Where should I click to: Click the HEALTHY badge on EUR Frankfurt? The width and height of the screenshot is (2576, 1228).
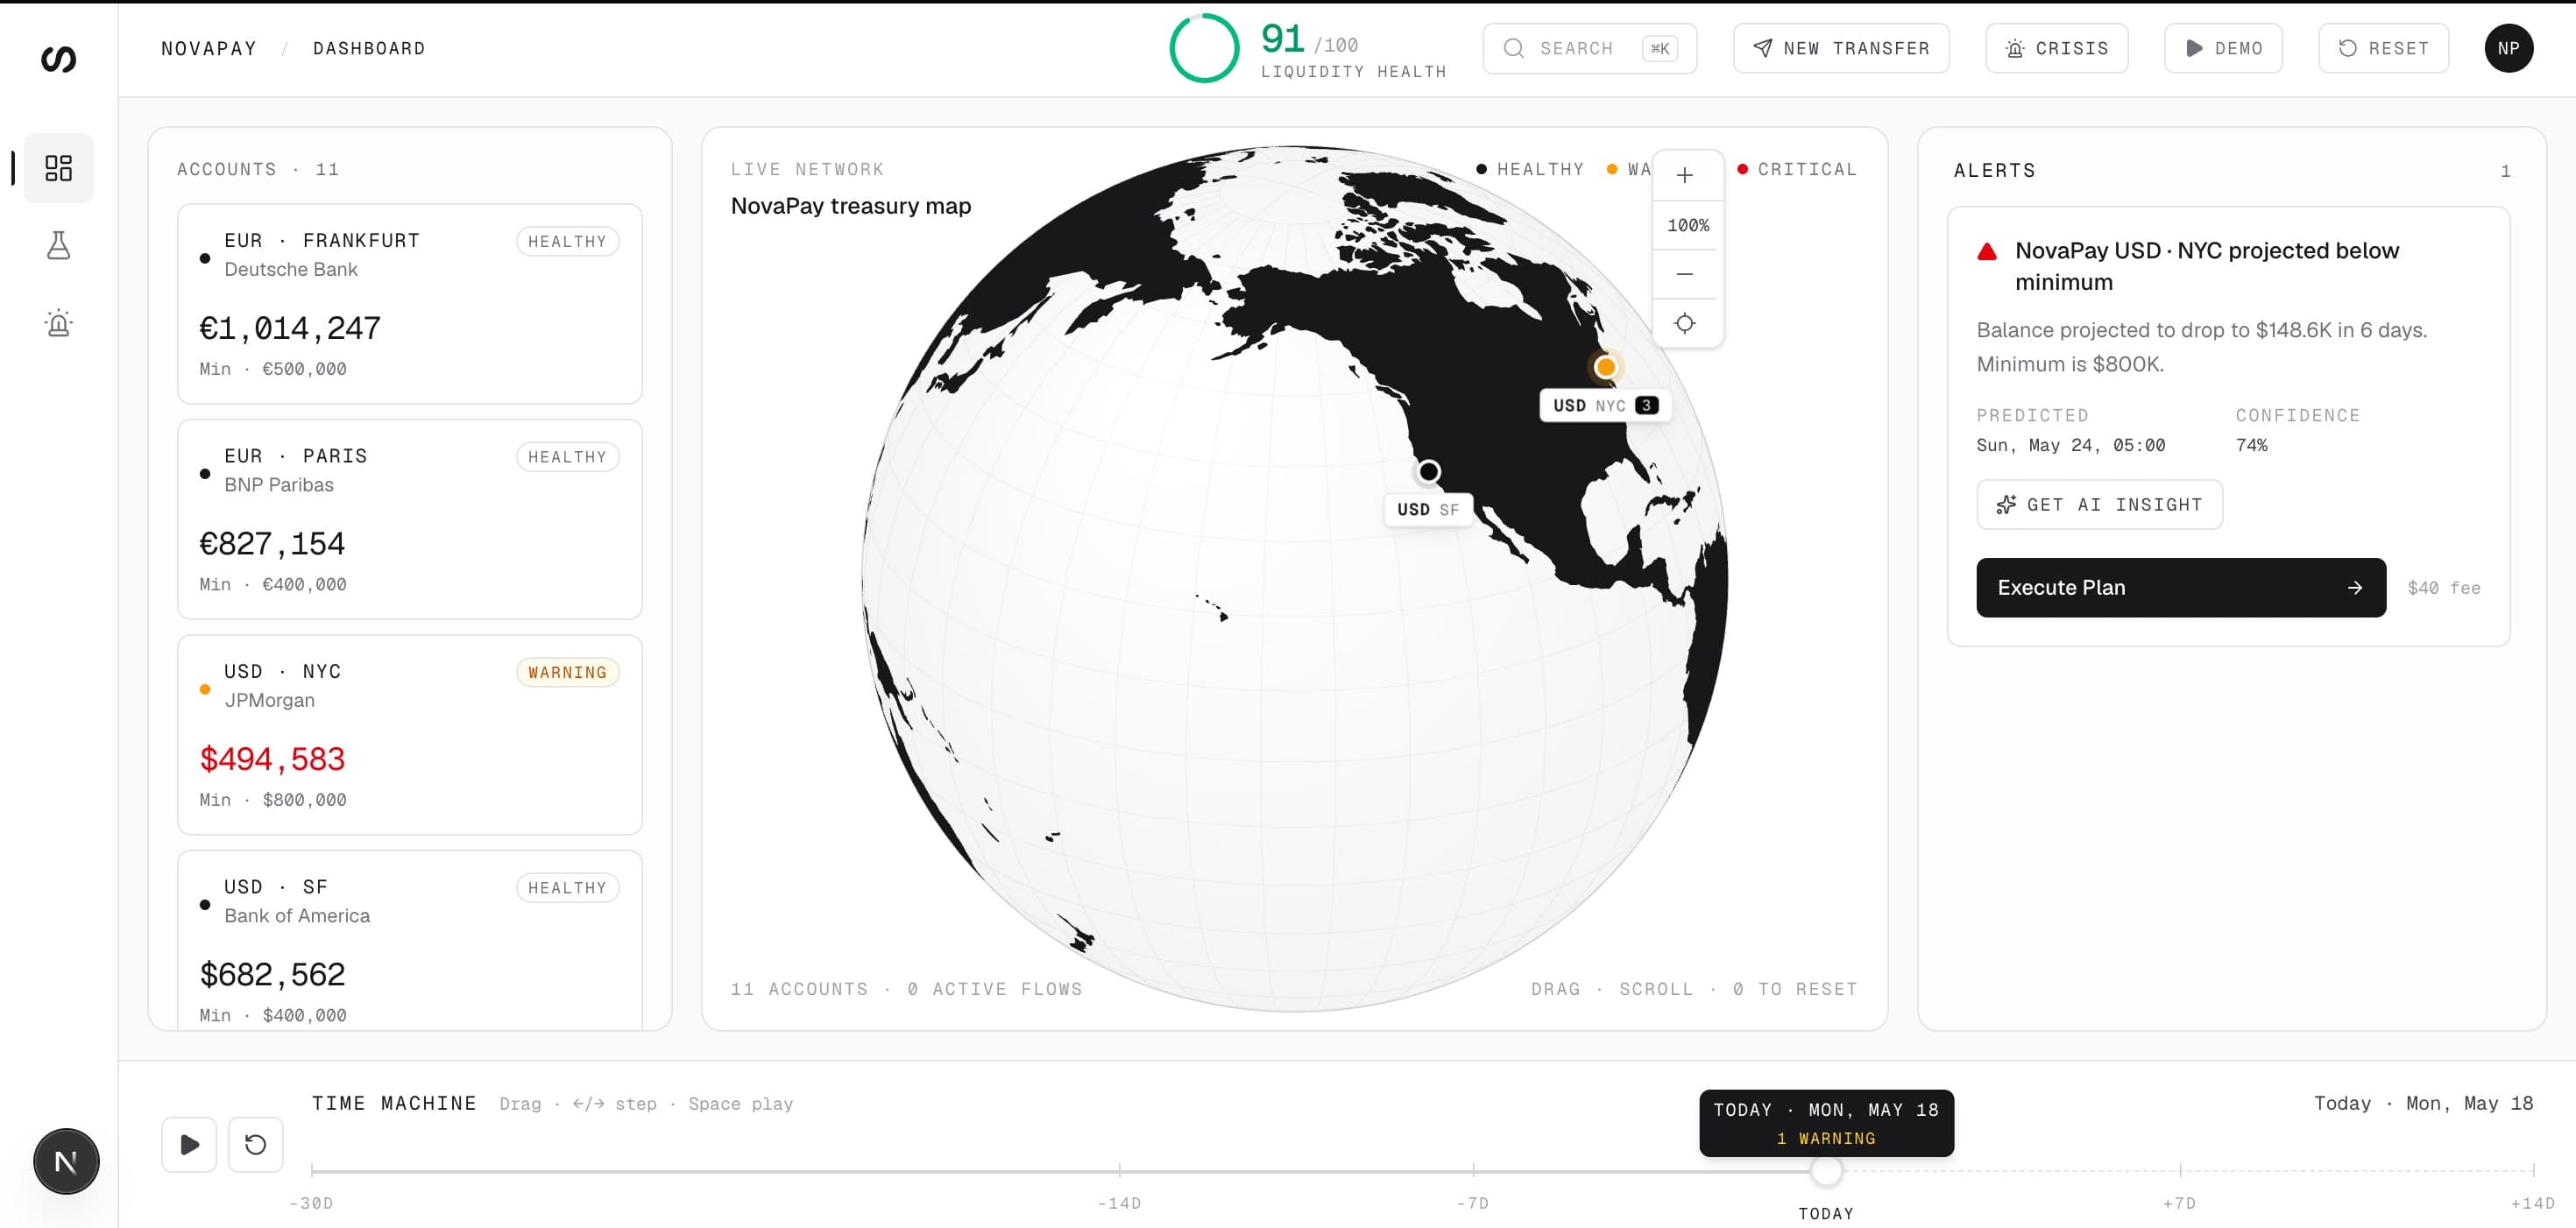[567, 241]
